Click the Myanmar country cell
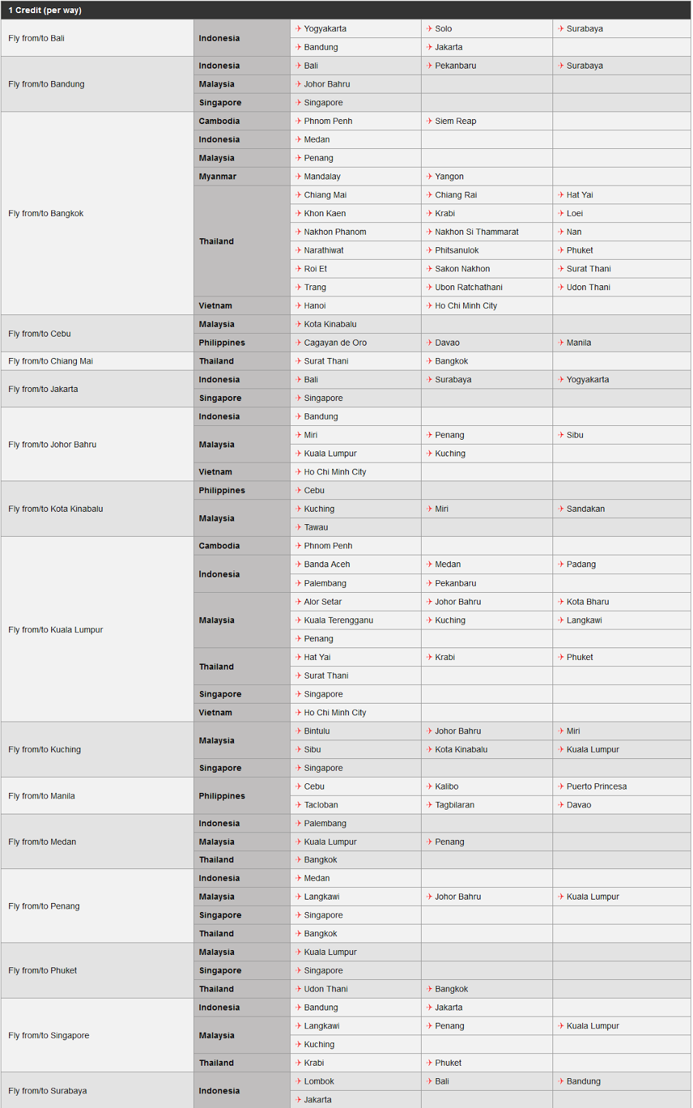 (217, 177)
